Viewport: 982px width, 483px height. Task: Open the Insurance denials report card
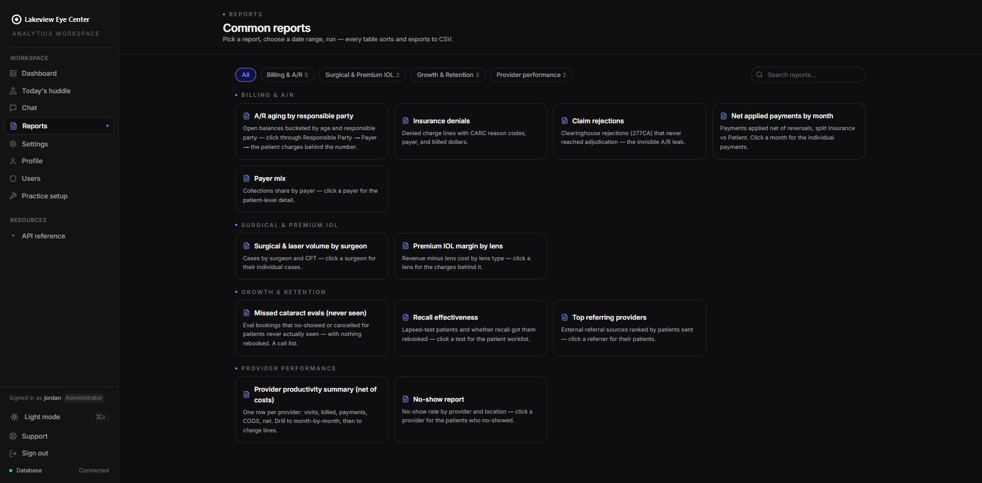point(470,131)
